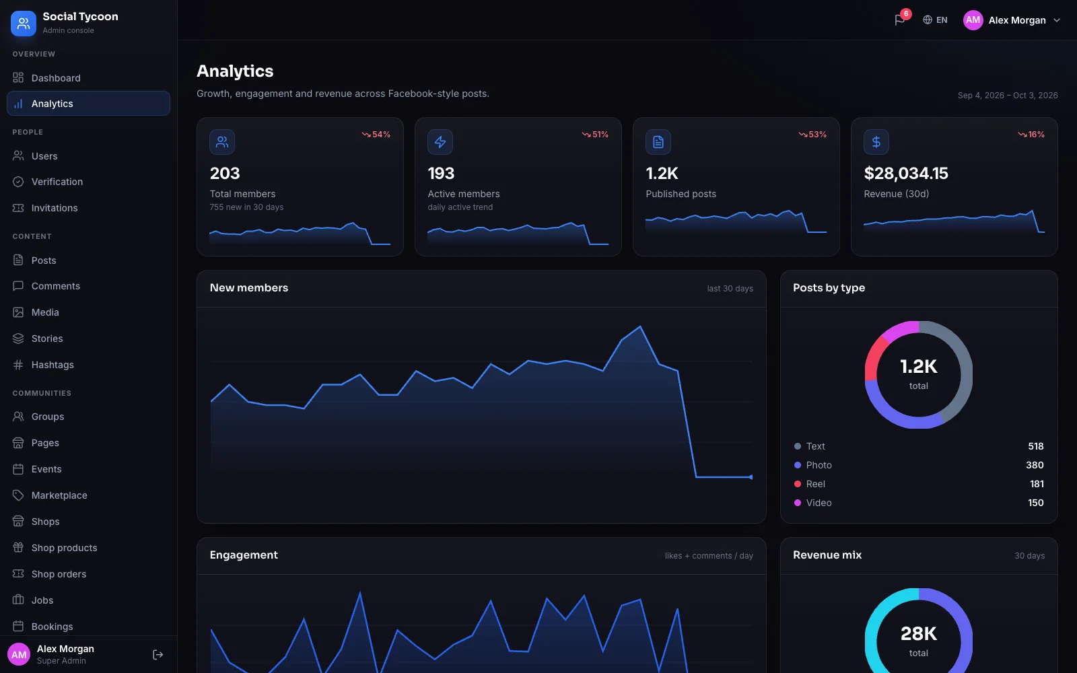Click the Posts by type donut chart

pyautogui.click(x=919, y=375)
